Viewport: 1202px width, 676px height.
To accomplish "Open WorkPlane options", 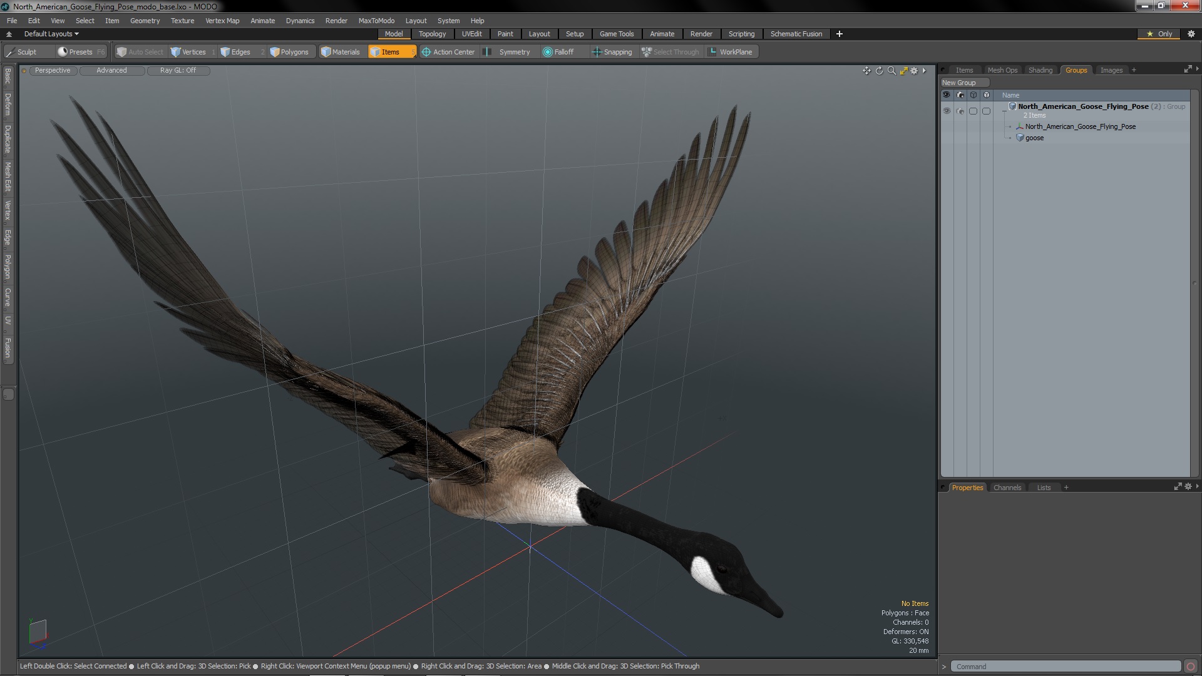I will (731, 52).
